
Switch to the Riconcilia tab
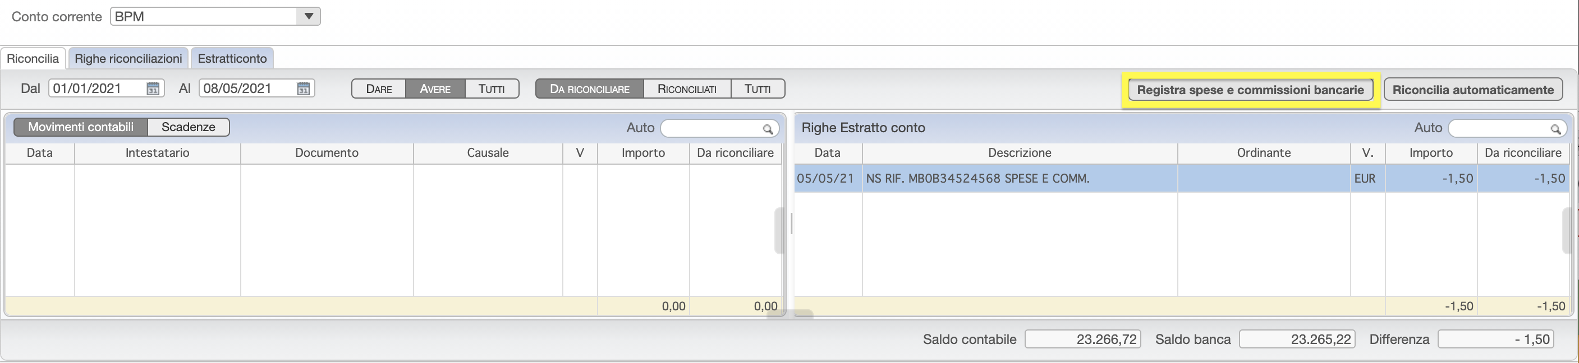(x=33, y=59)
